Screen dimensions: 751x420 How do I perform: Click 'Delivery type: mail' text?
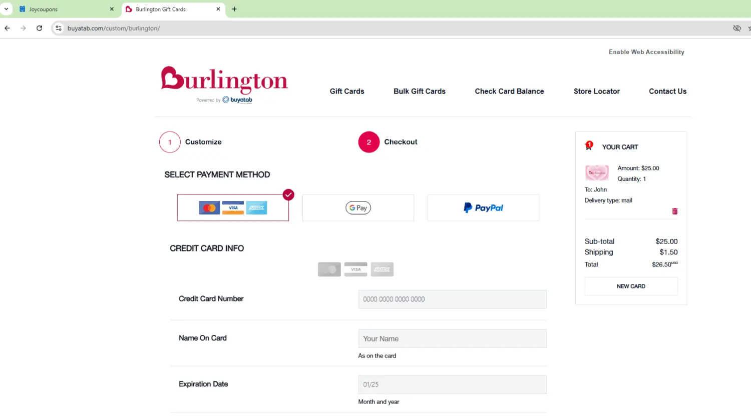(608, 200)
